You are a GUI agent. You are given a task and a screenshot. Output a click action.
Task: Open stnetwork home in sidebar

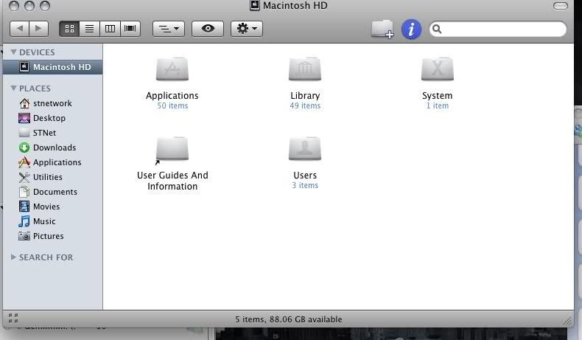click(53, 103)
